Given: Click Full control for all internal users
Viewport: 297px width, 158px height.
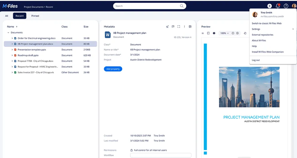Looking at the screenshot, I should (x=150, y=150).
